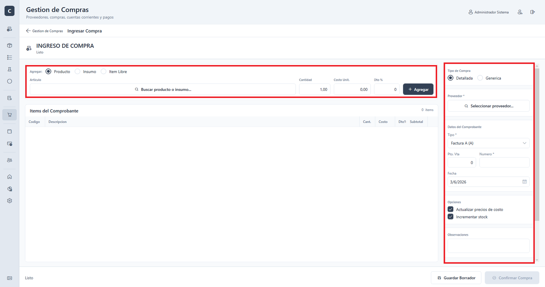The height and width of the screenshot is (287, 545).
Task: Open the Tipo Factura A dropdown
Action: (488, 143)
